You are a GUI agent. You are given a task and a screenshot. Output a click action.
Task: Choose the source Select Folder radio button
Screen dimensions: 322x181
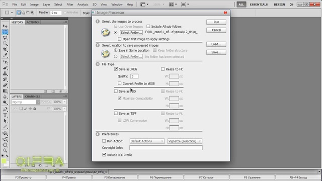tap(116, 32)
